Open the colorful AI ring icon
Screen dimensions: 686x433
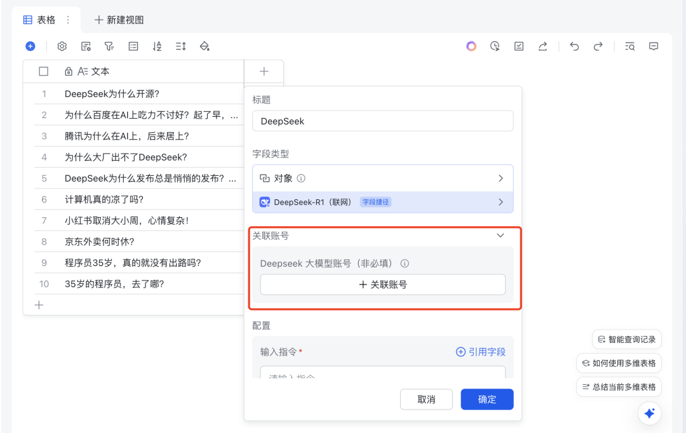(471, 46)
